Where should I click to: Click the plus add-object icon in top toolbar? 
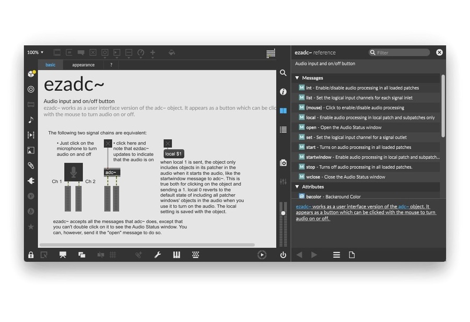click(x=152, y=53)
